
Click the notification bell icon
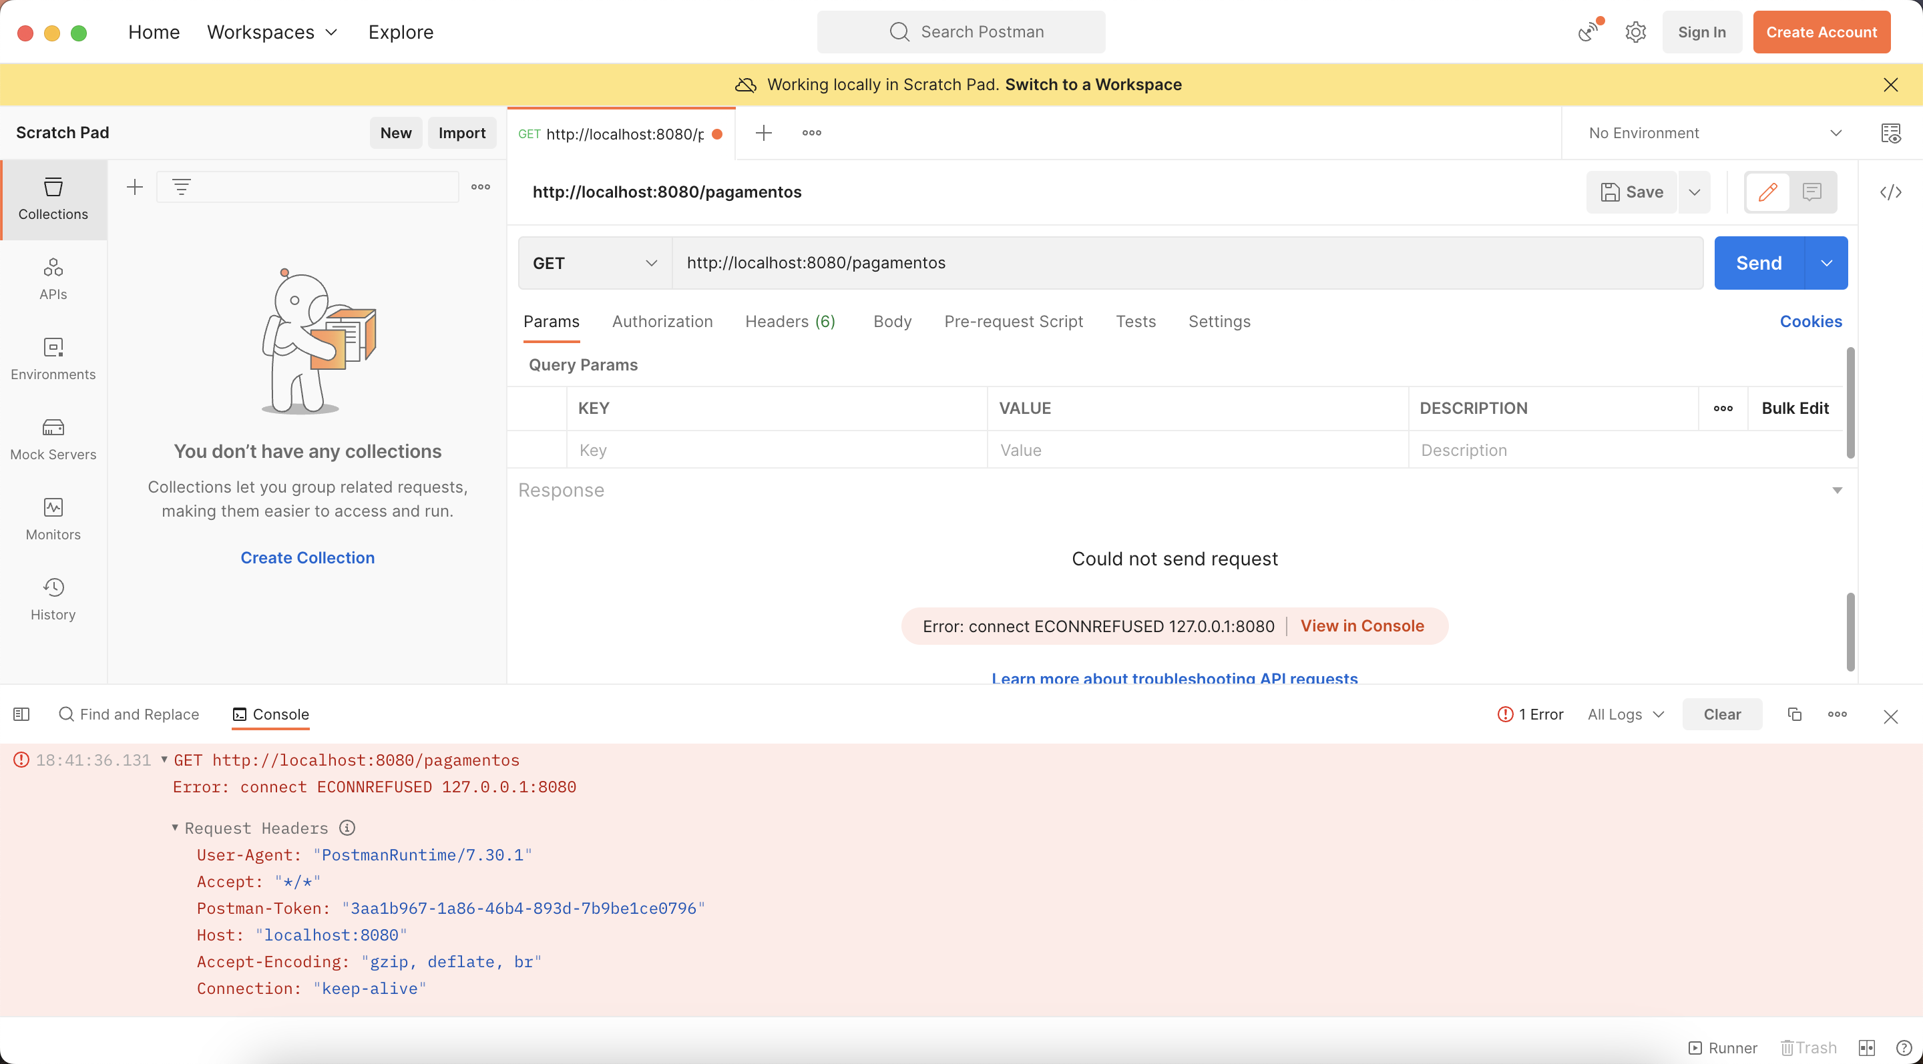[x=1589, y=31]
